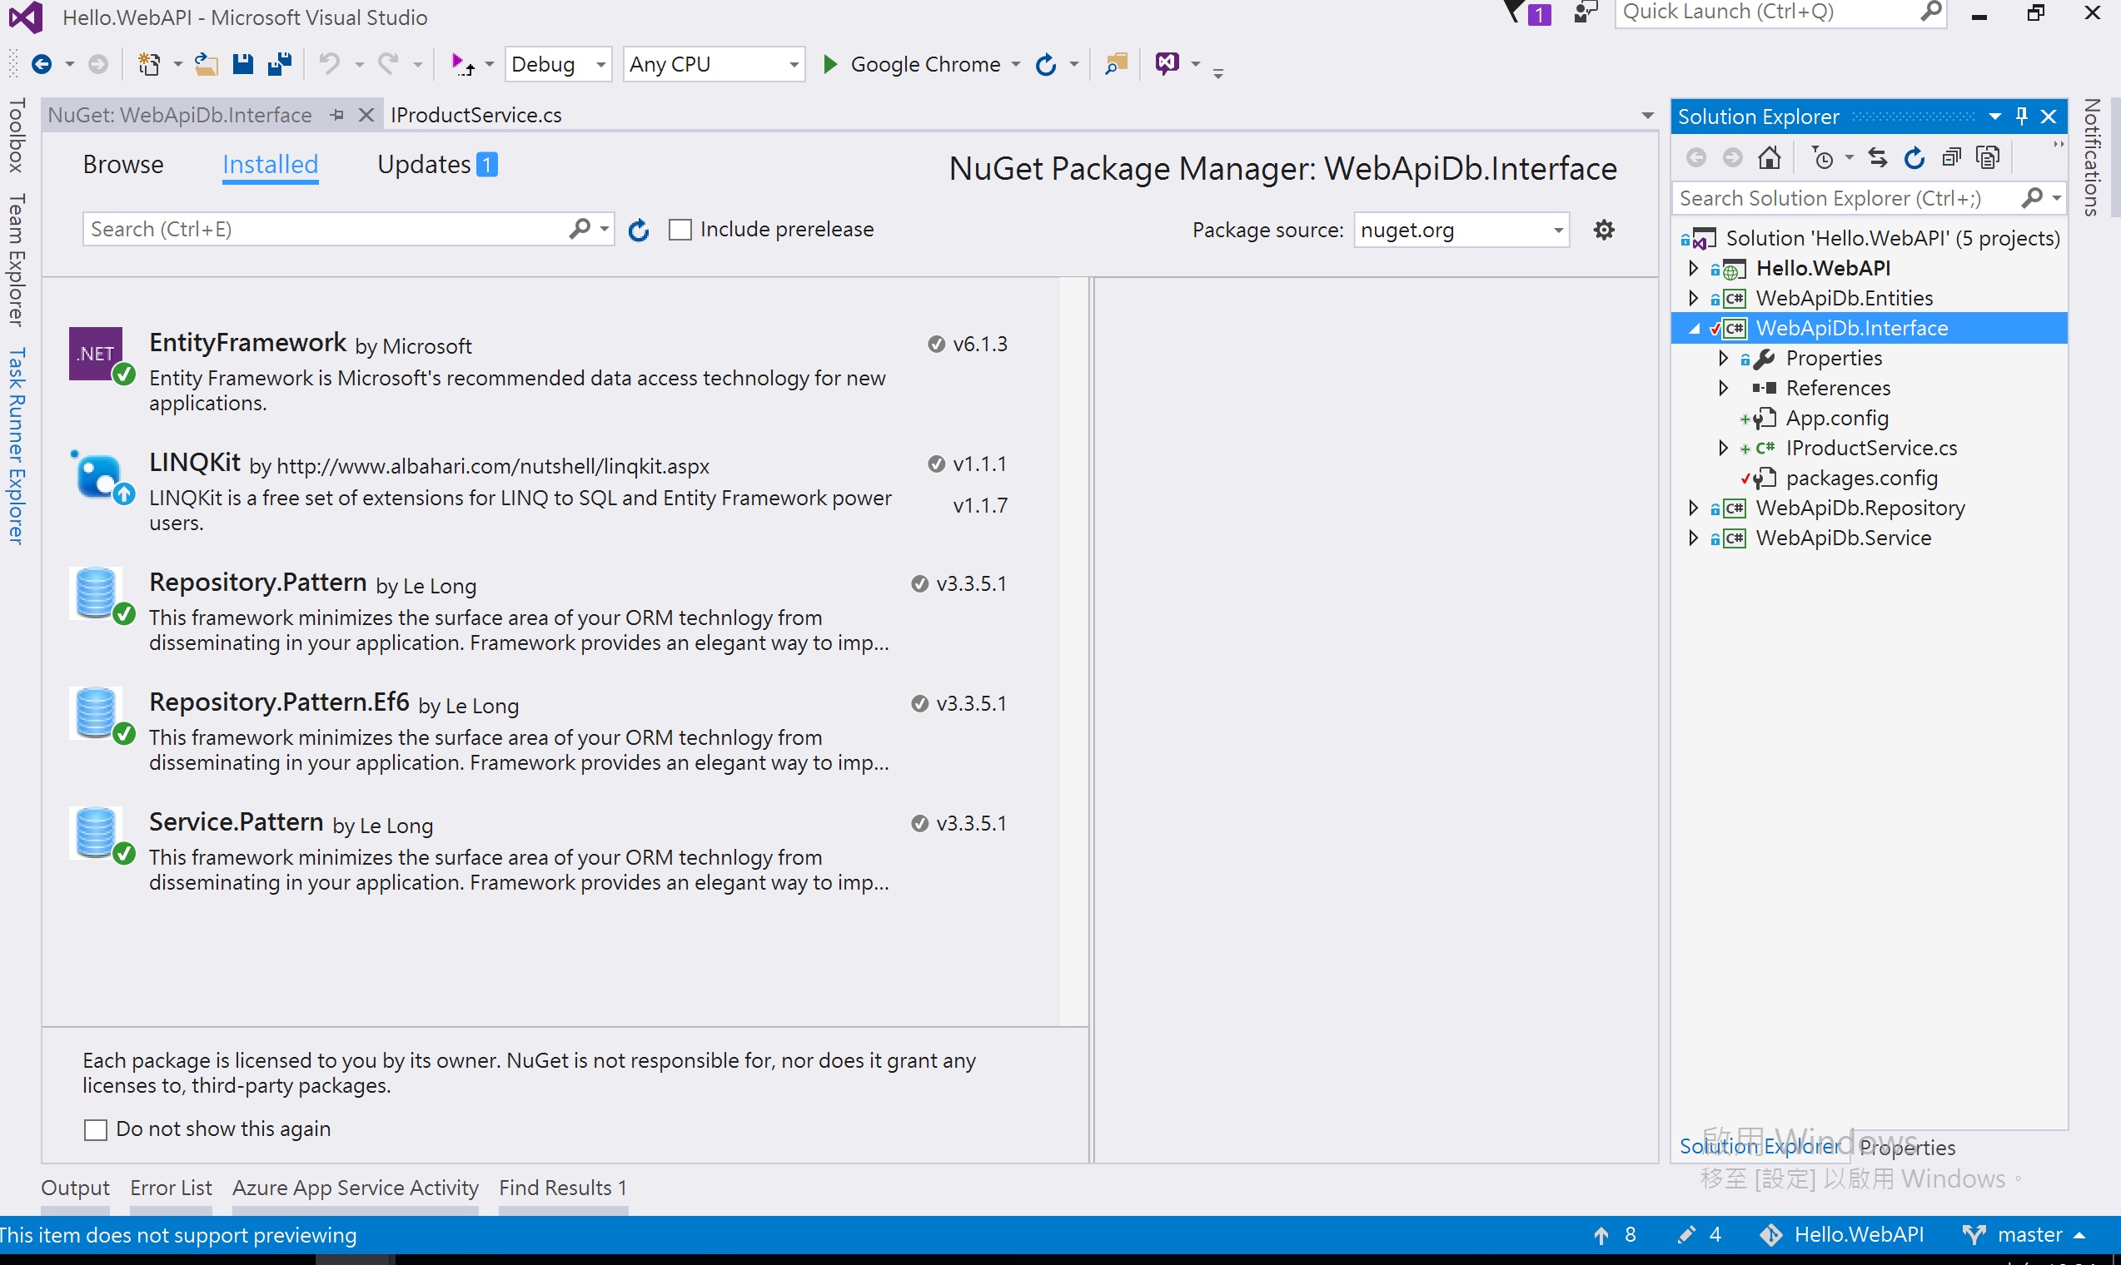This screenshot has width=2121, height=1265.
Task: Start debugging with Google Chrome play button
Action: coord(829,64)
